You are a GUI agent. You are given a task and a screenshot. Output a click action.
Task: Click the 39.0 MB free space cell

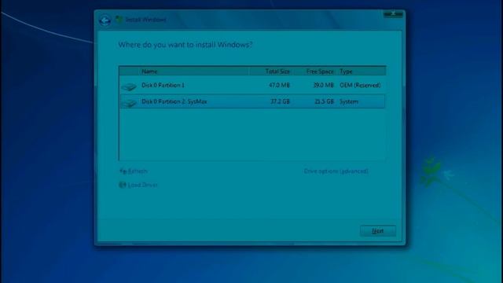tap(323, 85)
